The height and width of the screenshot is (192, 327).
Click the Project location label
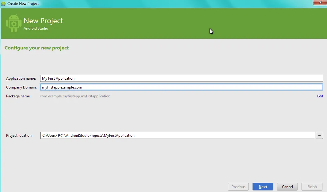[19, 136]
